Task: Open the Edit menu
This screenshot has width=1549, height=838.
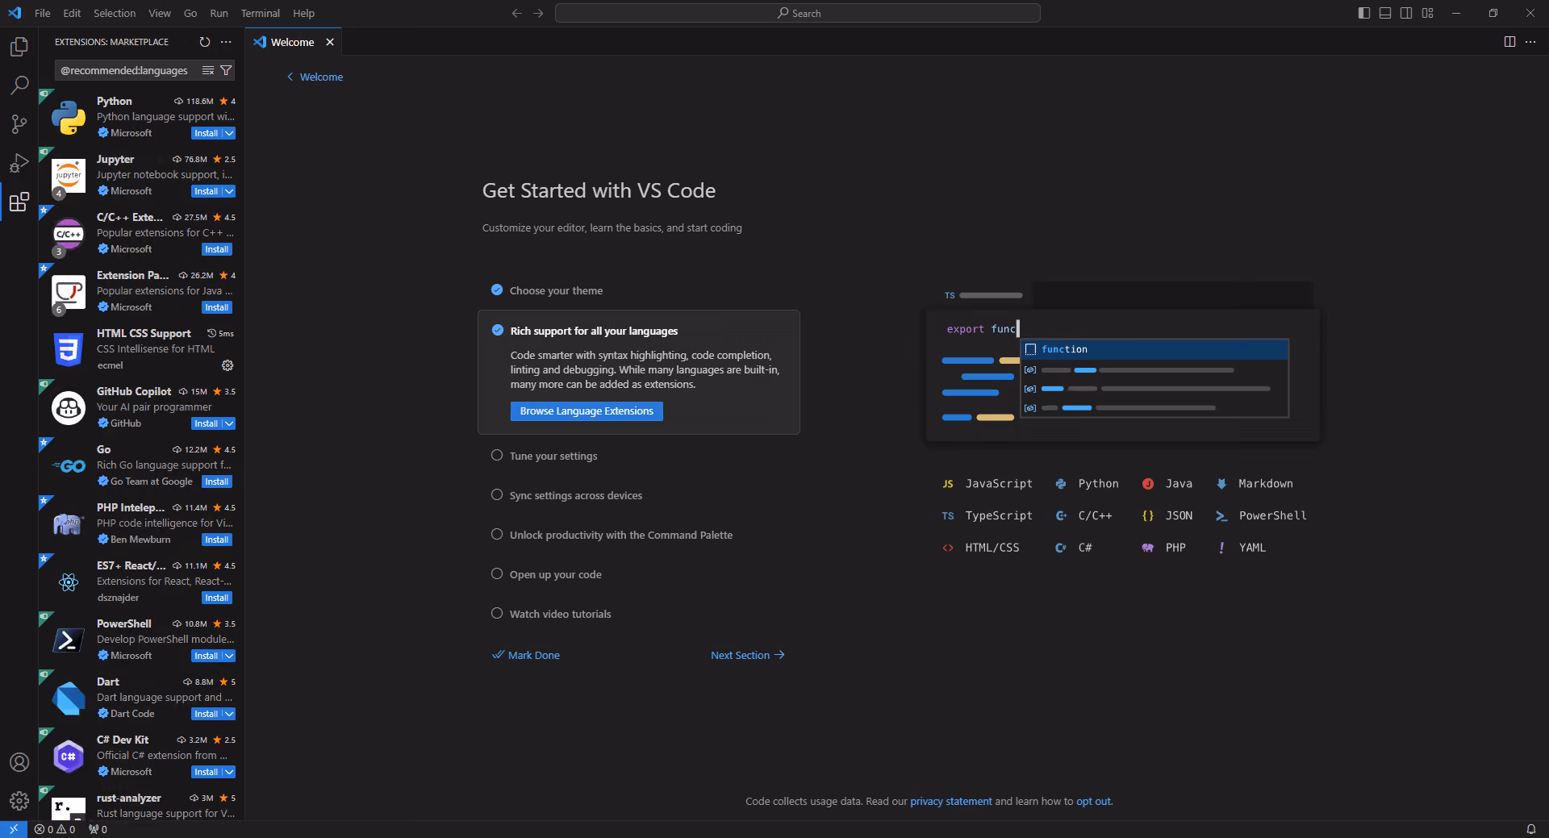Action: pos(72,13)
